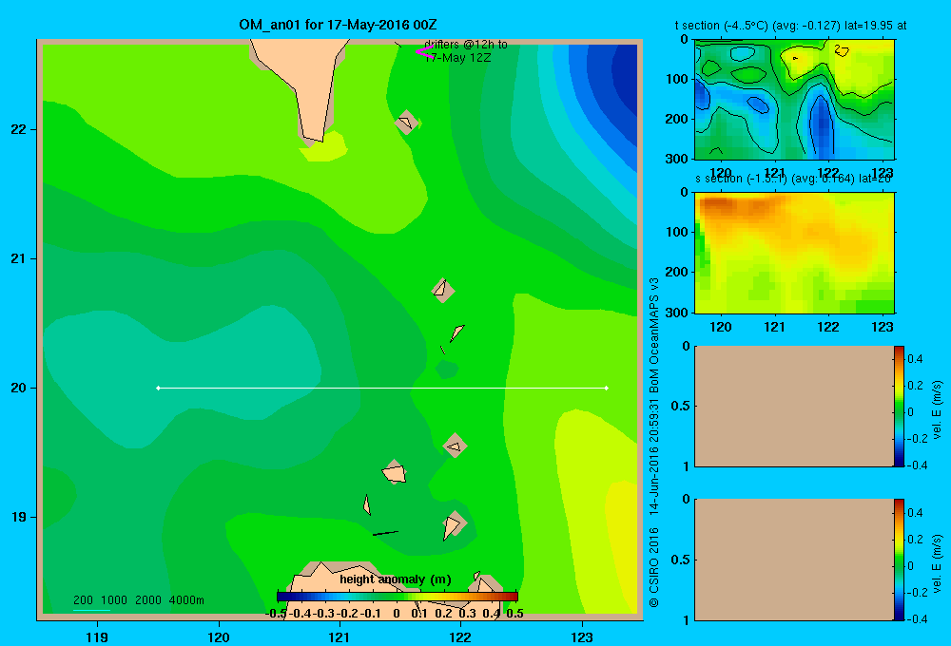Image resolution: width=951 pixels, height=646 pixels.
Task: Click the '1000' depth contour legend entry
Action: click(114, 600)
